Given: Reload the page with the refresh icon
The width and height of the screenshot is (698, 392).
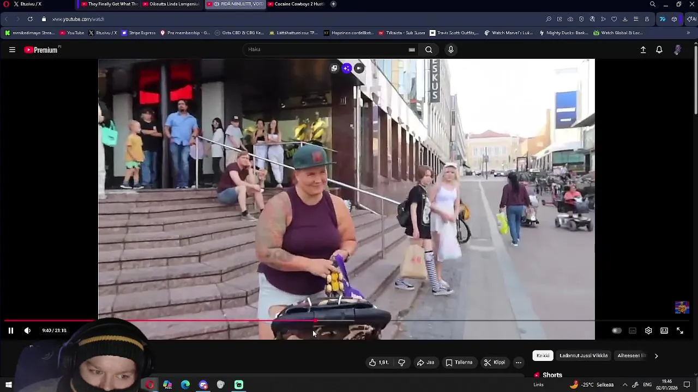Looking at the screenshot, I should (x=30, y=19).
